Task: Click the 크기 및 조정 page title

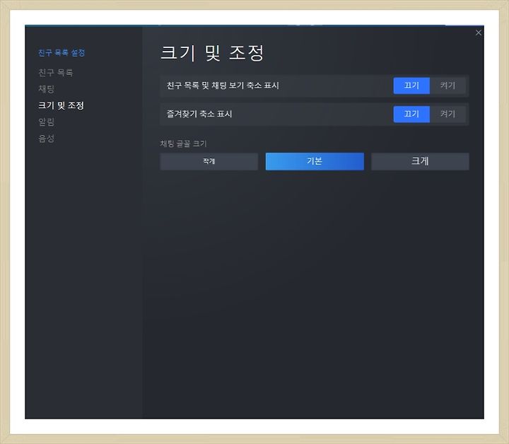Action: coord(212,53)
